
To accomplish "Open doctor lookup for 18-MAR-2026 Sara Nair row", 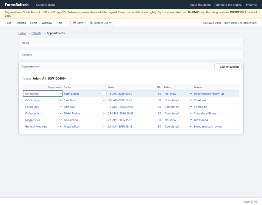I will [104, 107].
